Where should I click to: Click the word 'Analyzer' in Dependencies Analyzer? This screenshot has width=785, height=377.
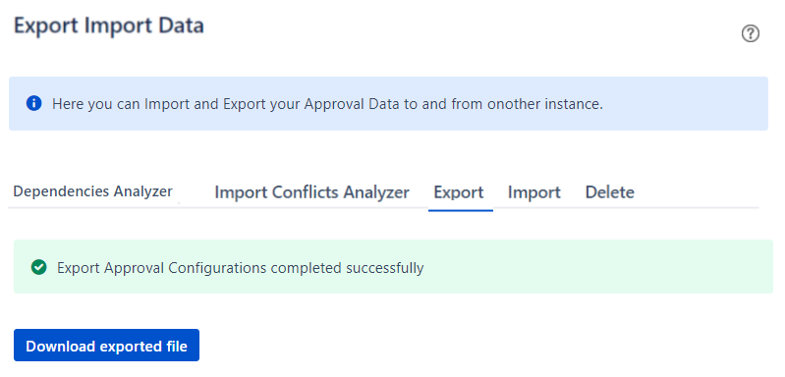point(143,191)
